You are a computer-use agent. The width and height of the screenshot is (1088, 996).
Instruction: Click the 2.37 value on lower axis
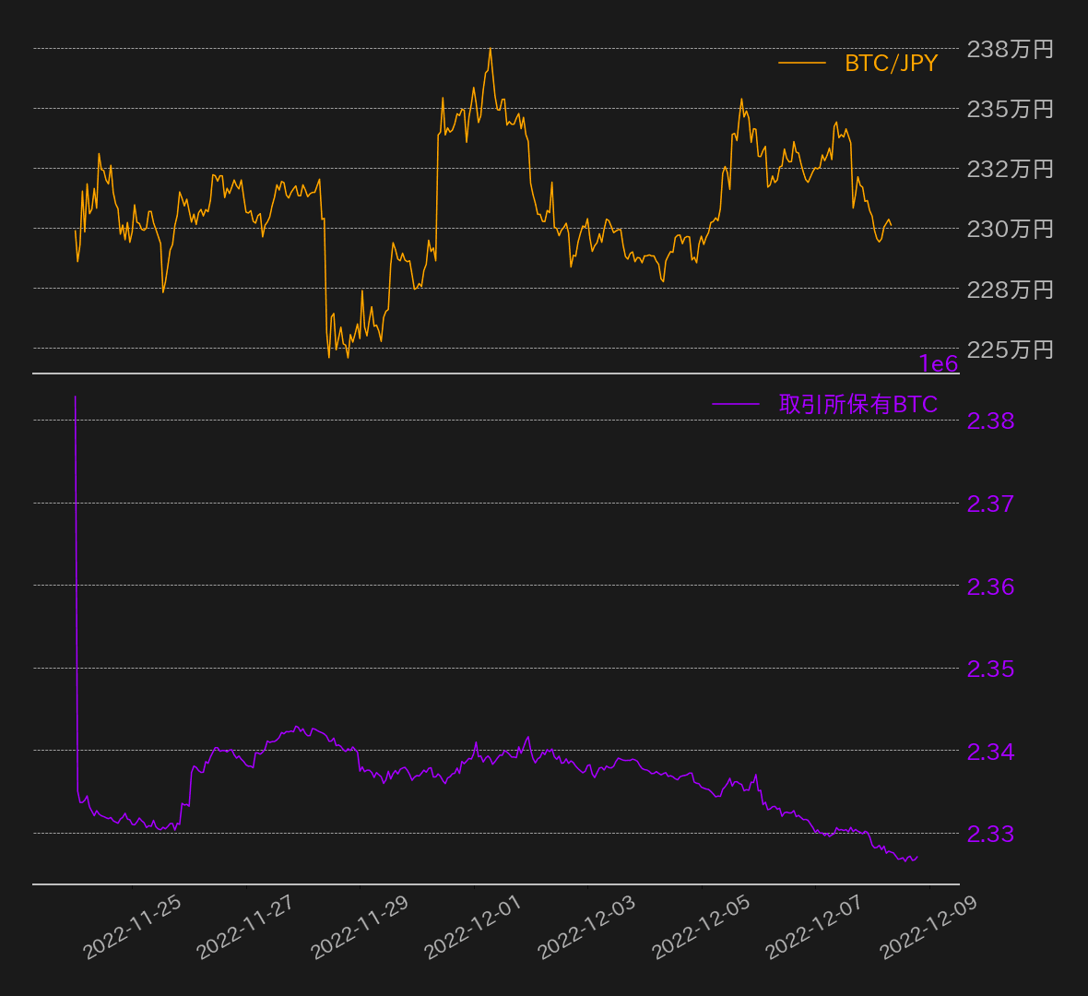click(990, 504)
